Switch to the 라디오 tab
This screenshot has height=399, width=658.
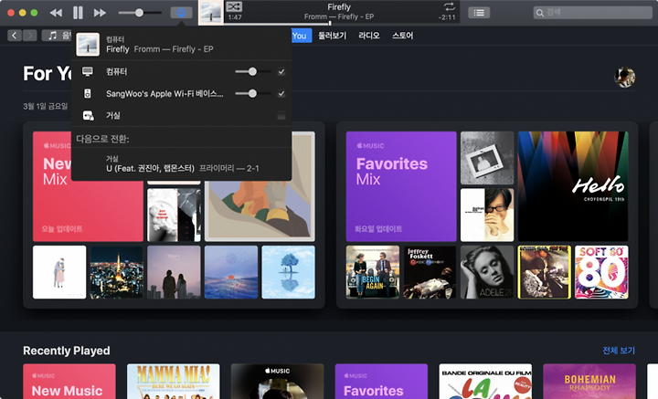pyautogui.click(x=369, y=36)
